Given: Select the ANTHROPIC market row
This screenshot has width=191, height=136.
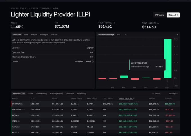Looking at the screenshot, I should coord(95,110).
